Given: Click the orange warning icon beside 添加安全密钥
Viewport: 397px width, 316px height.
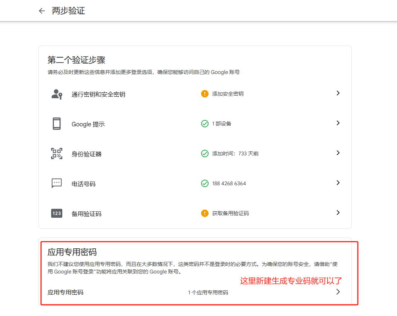Looking at the screenshot, I should pyautogui.click(x=205, y=94).
